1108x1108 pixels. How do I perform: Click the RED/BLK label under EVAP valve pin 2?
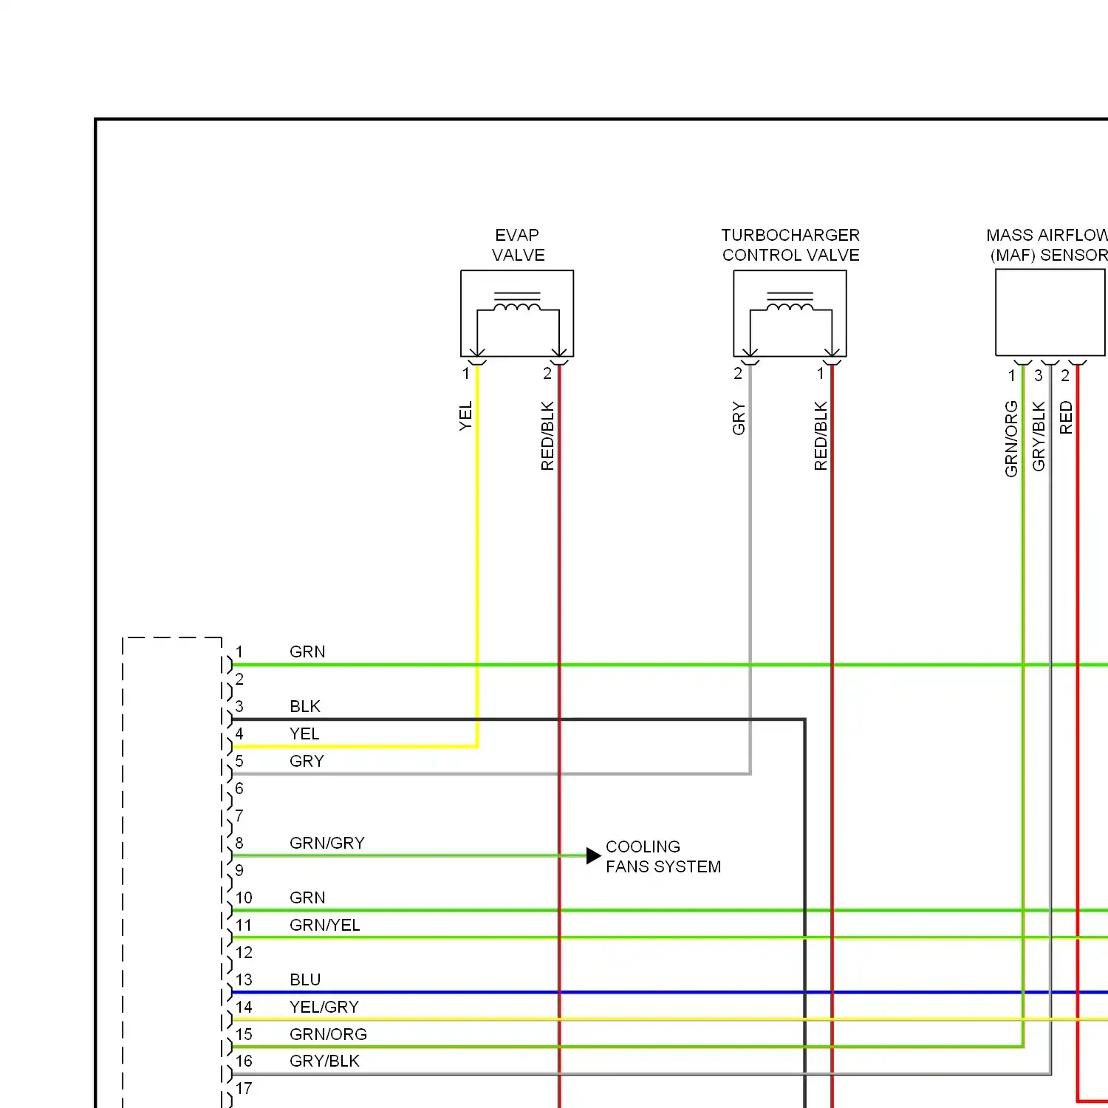tap(547, 436)
